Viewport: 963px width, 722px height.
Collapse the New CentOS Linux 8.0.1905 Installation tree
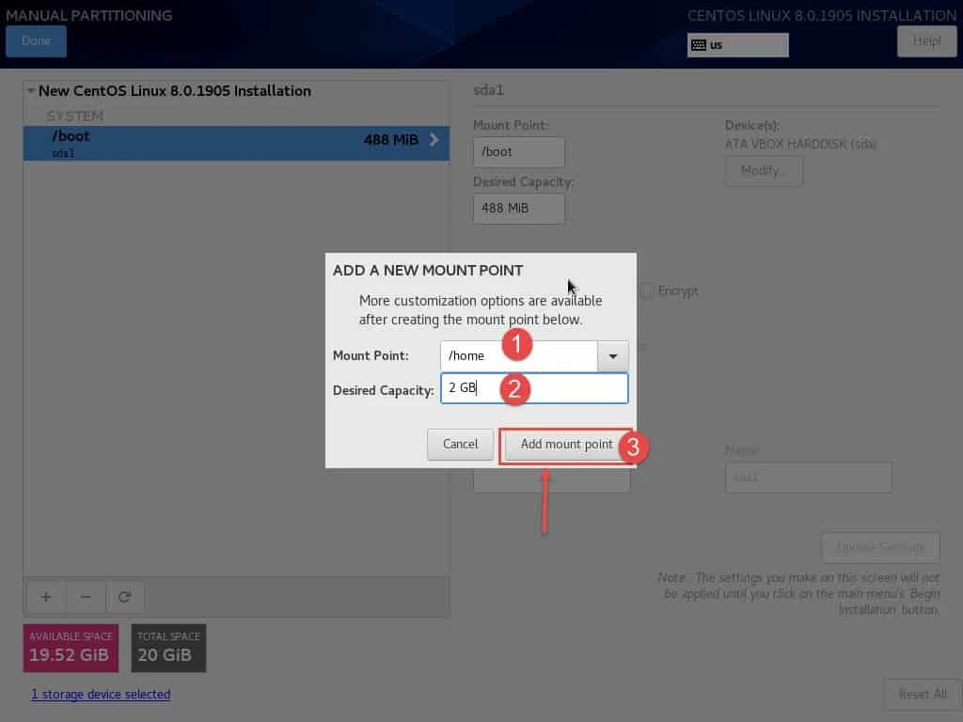coord(29,91)
